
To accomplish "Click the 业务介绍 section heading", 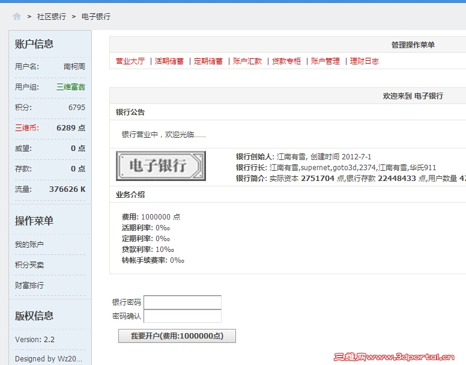I will coord(130,195).
